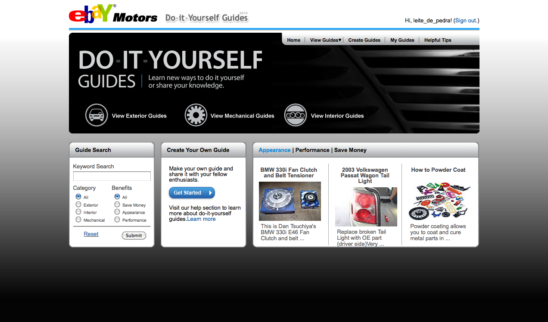Open My Guides in navigation bar
The width and height of the screenshot is (548, 322).
click(402, 40)
